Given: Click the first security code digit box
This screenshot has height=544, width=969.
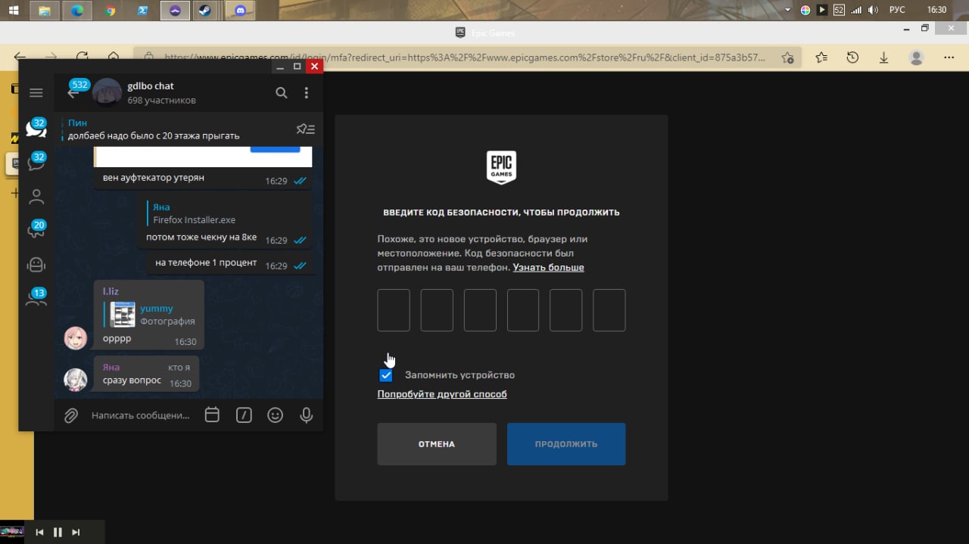Looking at the screenshot, I should point(394,310).
